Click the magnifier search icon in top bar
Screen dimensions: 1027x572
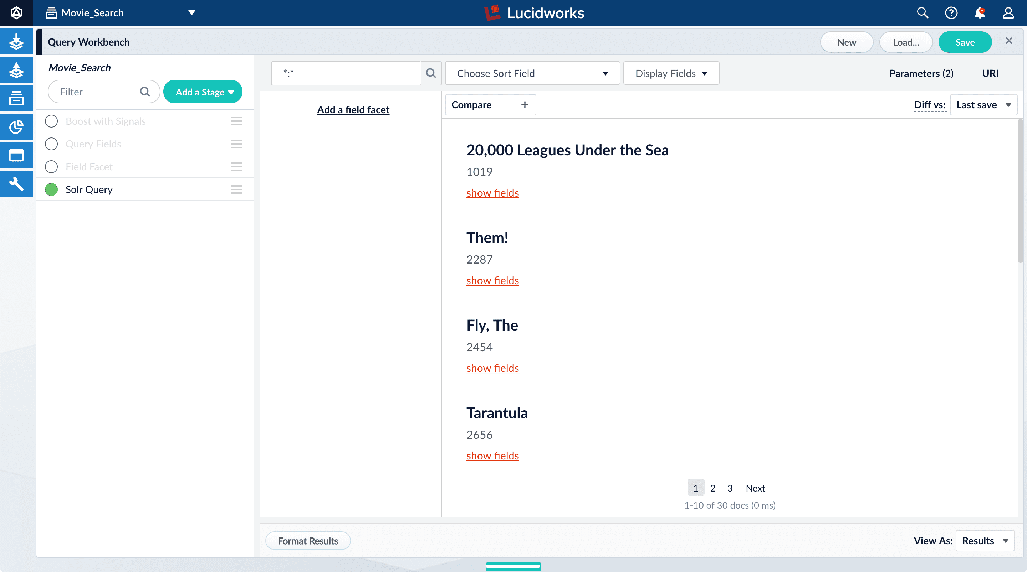pos(922,13)
